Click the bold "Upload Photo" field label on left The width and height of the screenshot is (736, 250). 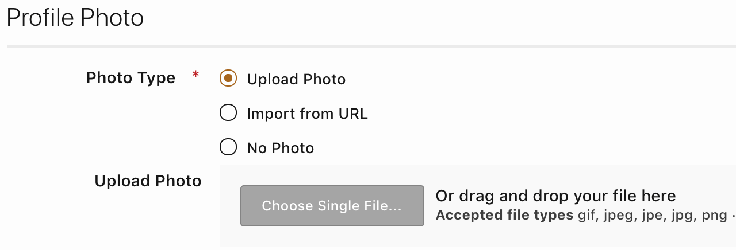[x=148, y=181]
